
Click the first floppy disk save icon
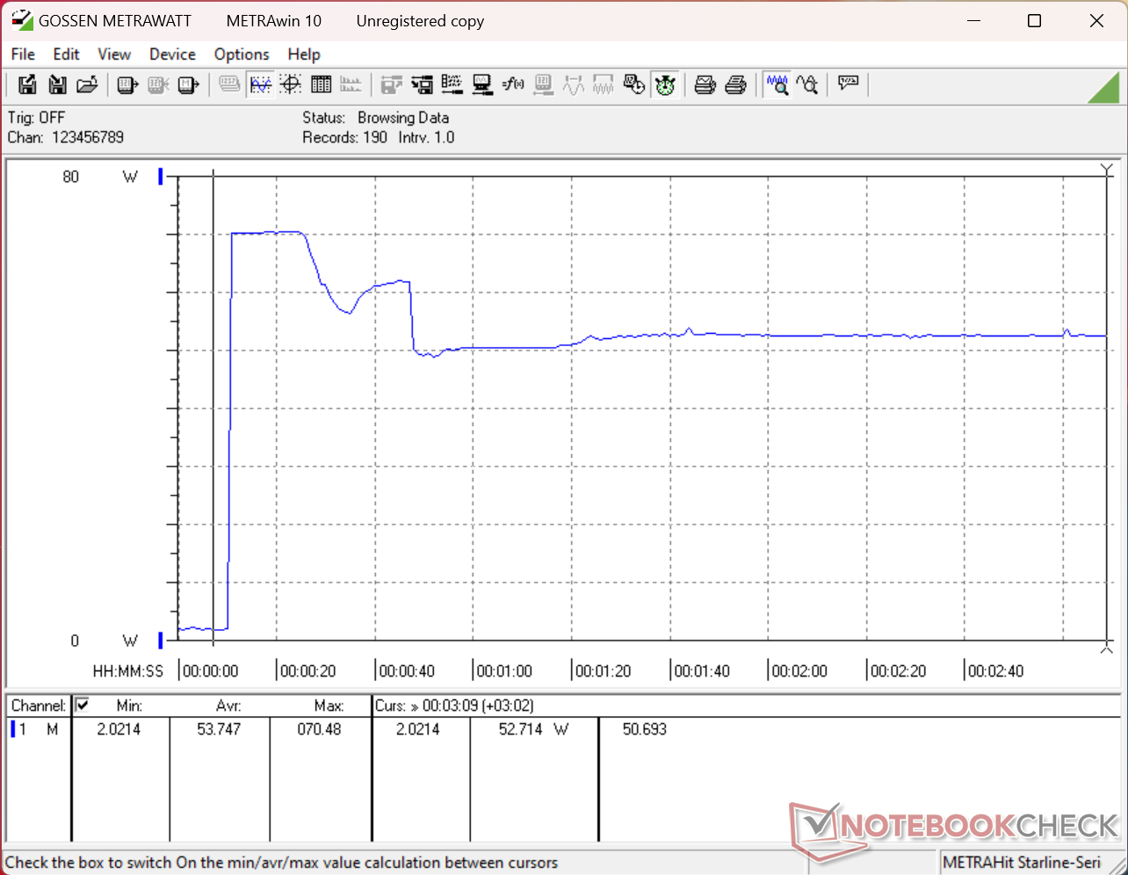[x=27, y=84]
